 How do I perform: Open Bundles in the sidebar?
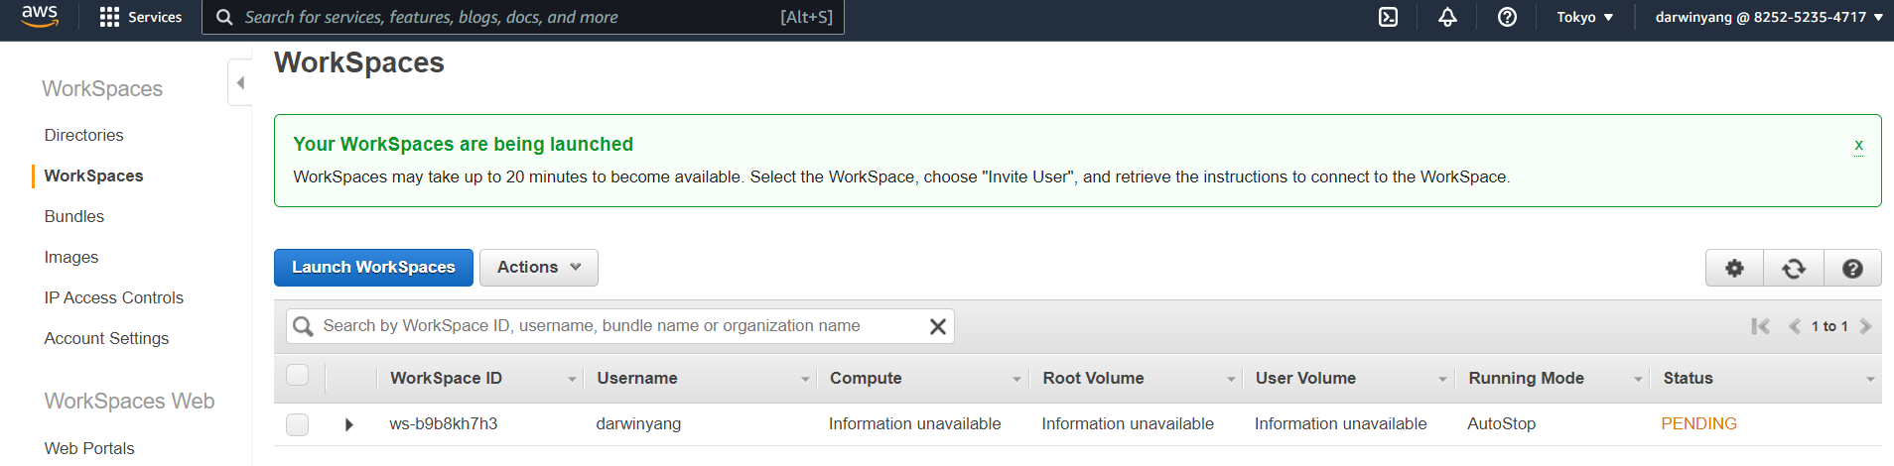click(x=73, y=216)
